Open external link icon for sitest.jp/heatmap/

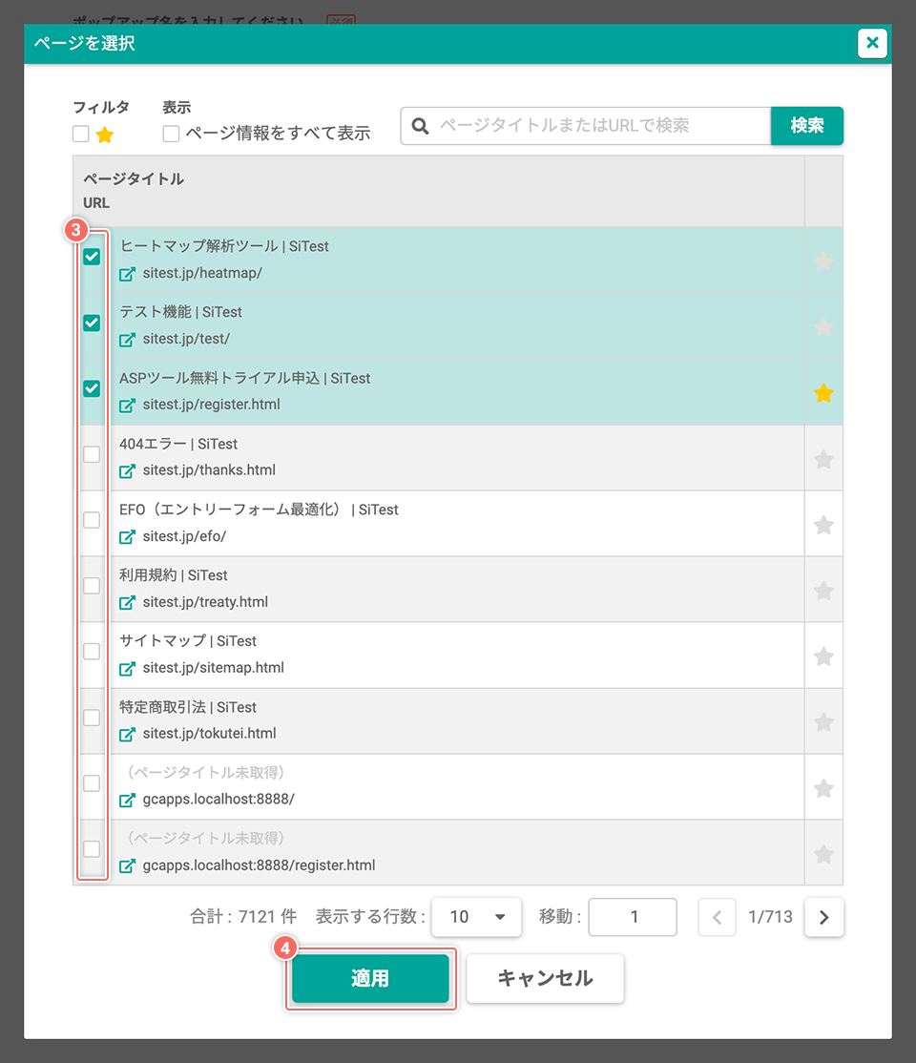(127, 274)
